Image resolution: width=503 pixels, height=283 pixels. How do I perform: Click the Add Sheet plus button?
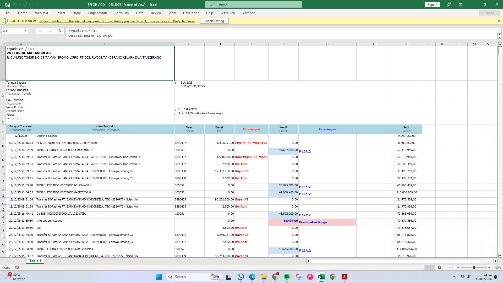tap(55, 261)
